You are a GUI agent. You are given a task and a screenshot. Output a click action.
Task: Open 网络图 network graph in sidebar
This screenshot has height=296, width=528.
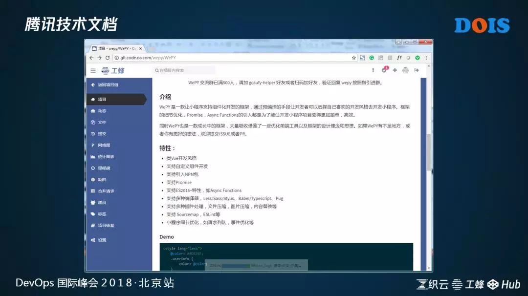coord(101,145)
